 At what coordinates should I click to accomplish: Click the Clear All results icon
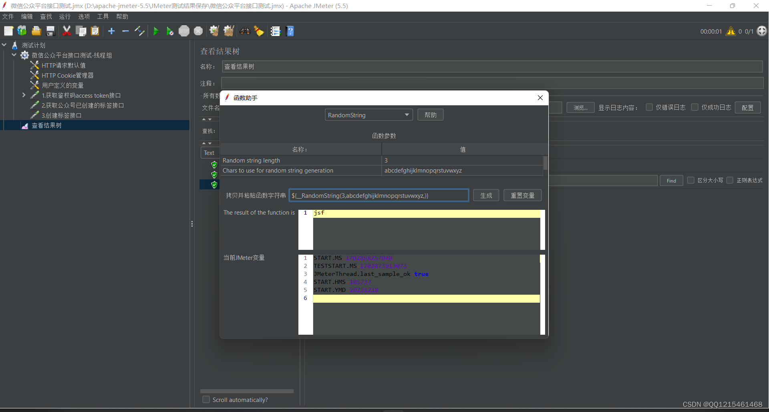(x=229, y=31)
